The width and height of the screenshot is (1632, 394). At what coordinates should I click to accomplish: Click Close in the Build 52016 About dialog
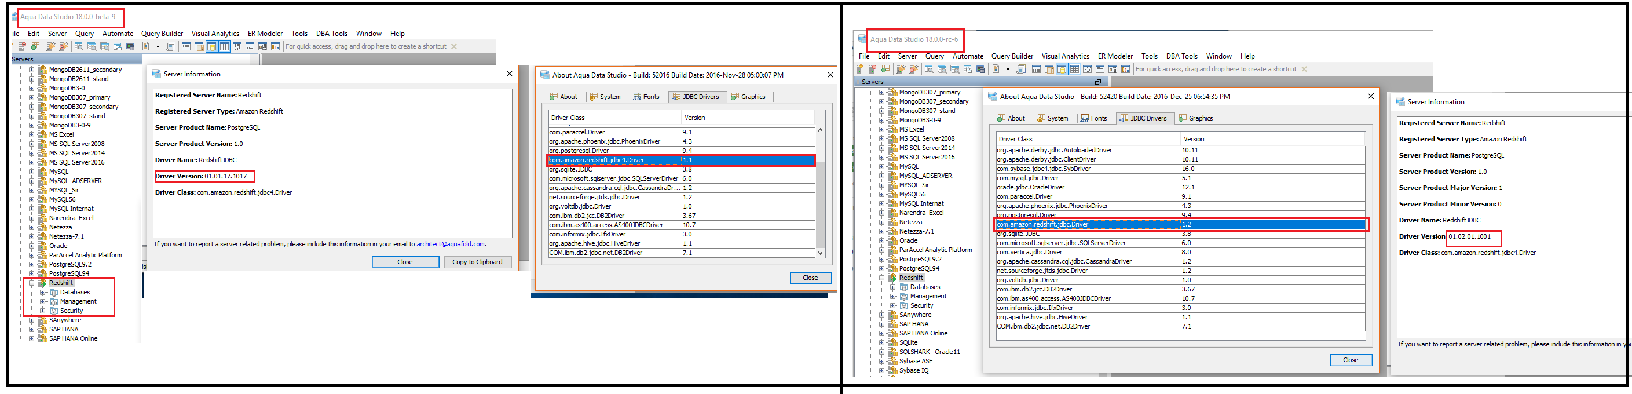[x=810, y=278]
